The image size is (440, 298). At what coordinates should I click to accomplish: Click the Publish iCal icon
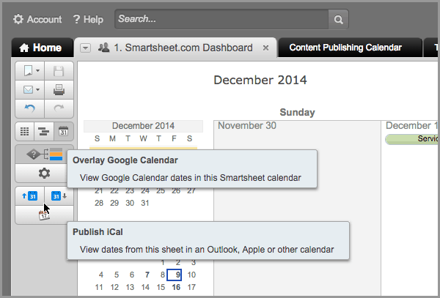coord(44,215)
